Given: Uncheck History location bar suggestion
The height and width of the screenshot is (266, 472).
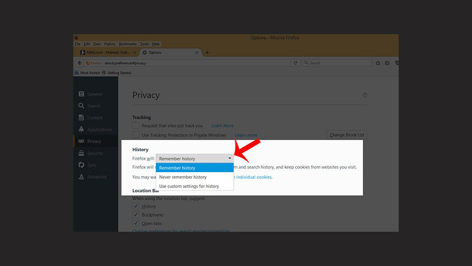Looking at the screenshot, I should pyautogui.click(x=136, y=206).
